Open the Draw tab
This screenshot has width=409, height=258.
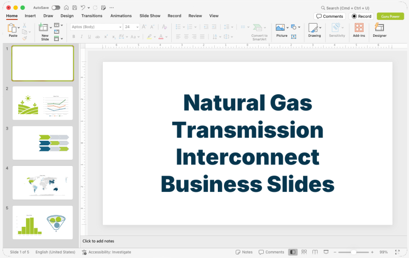(48, 16)
